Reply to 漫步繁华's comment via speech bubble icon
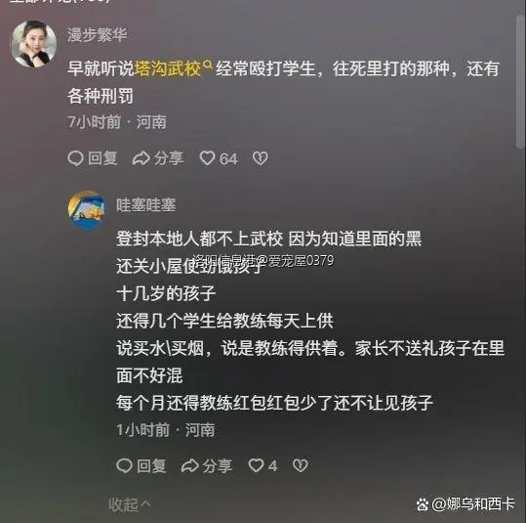This screenshot has height=523, width=526. pyautogui.click(x=75, y=158)
